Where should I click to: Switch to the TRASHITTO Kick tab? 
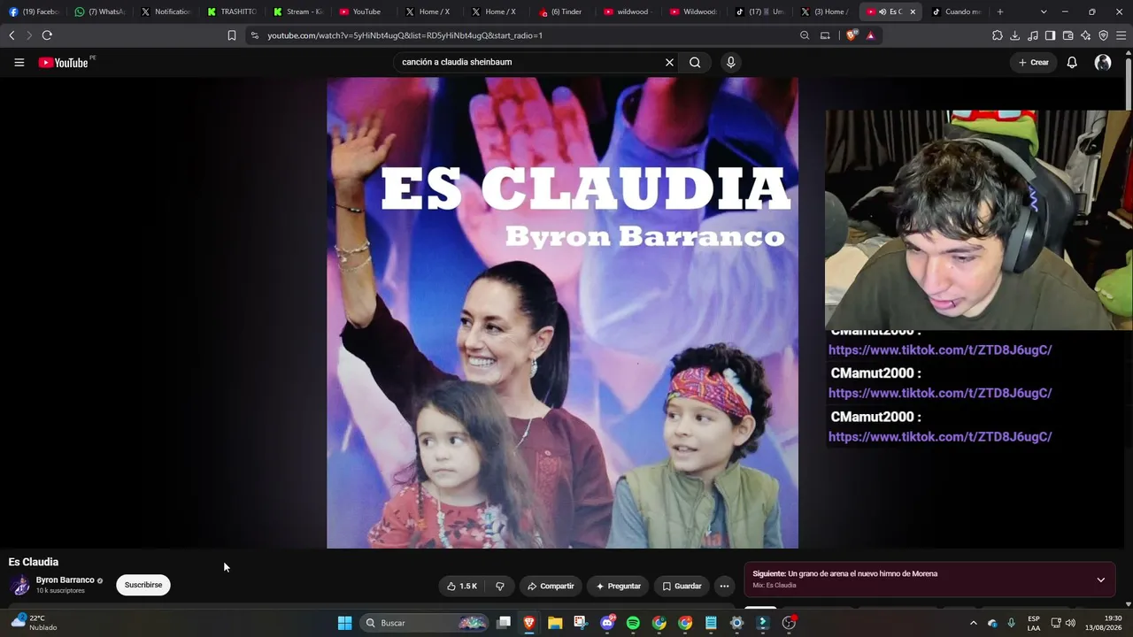[232, 12]
